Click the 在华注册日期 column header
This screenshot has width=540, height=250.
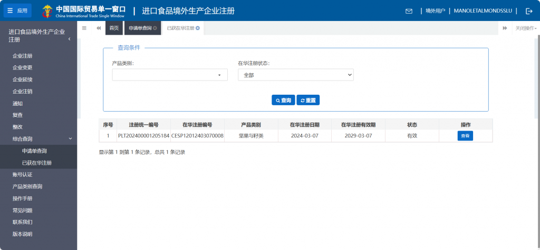pos(304,125)
